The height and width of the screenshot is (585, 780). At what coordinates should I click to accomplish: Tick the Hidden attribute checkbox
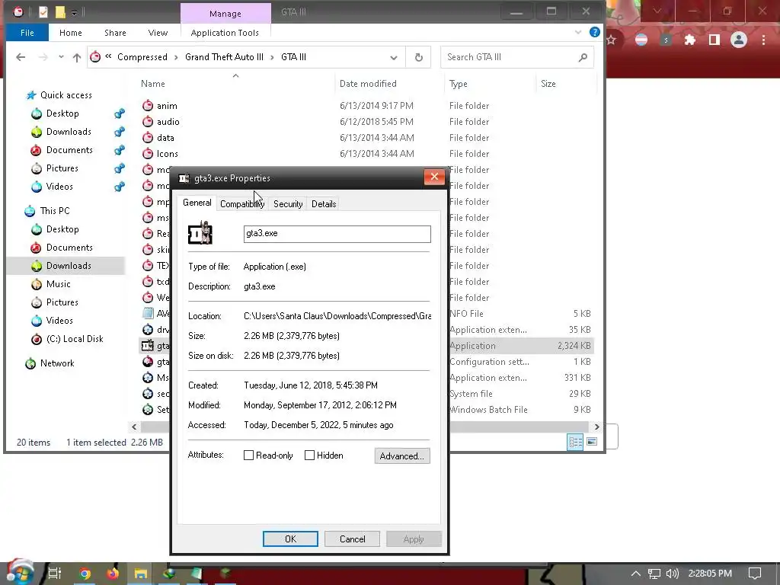click(309, 456)
